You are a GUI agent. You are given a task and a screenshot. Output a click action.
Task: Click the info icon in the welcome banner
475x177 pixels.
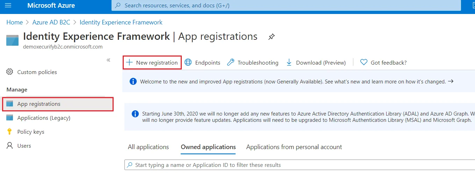click(133, 81)
